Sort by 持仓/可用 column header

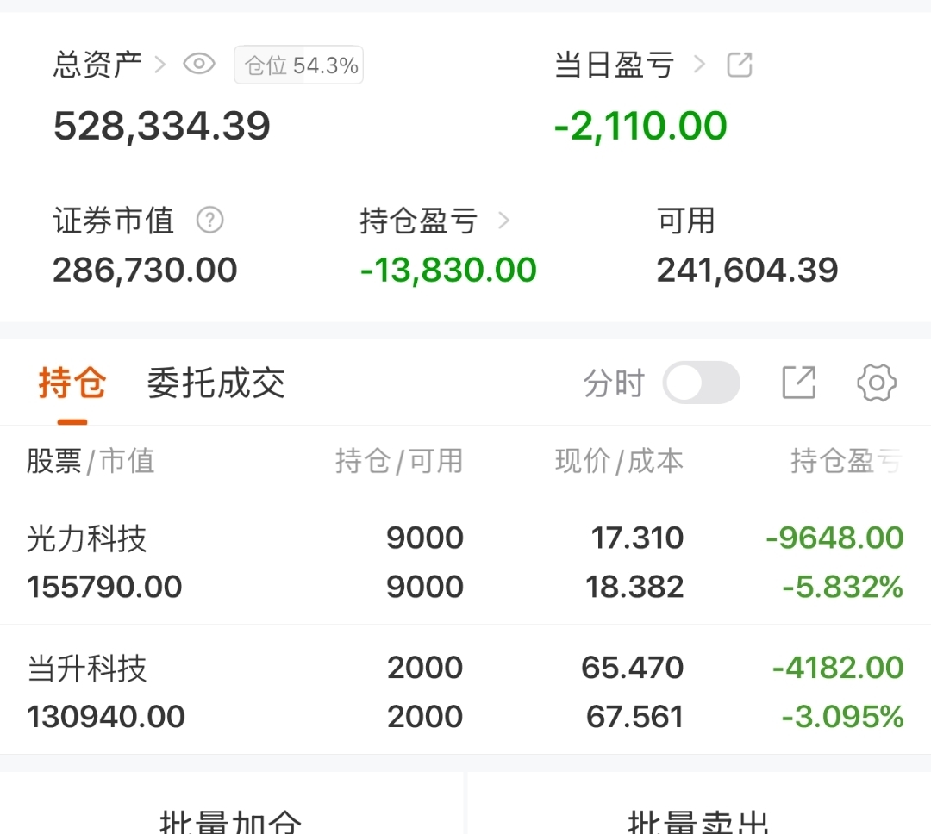399,462
